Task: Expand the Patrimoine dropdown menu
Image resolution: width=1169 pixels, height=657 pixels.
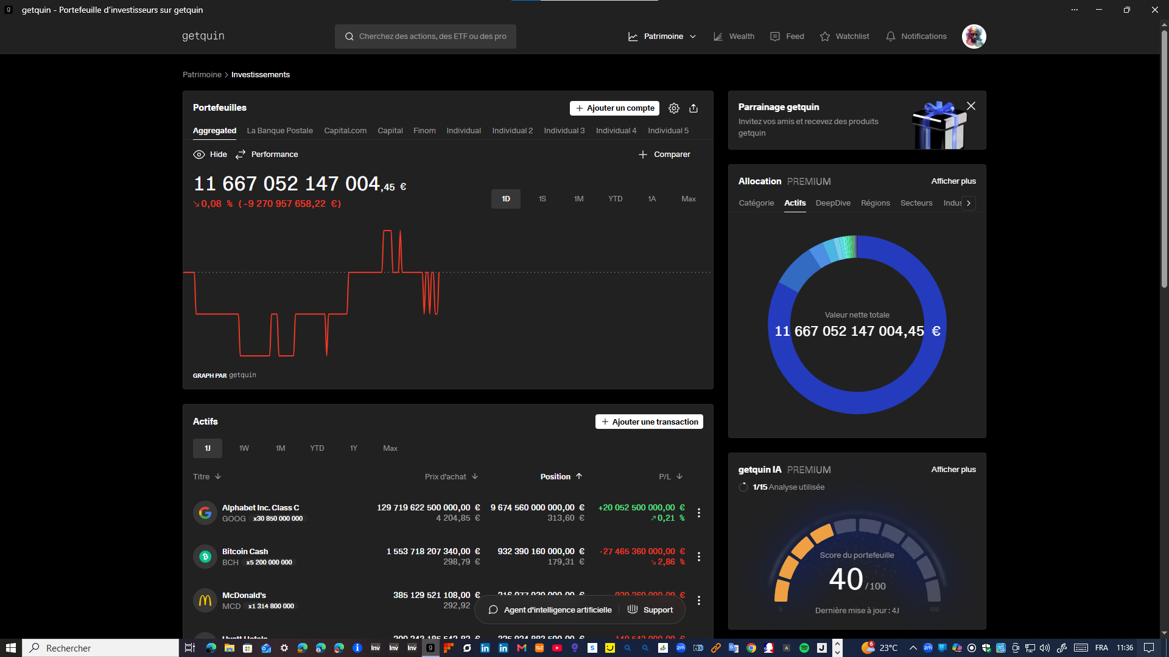Action: [x=662, y=36]
